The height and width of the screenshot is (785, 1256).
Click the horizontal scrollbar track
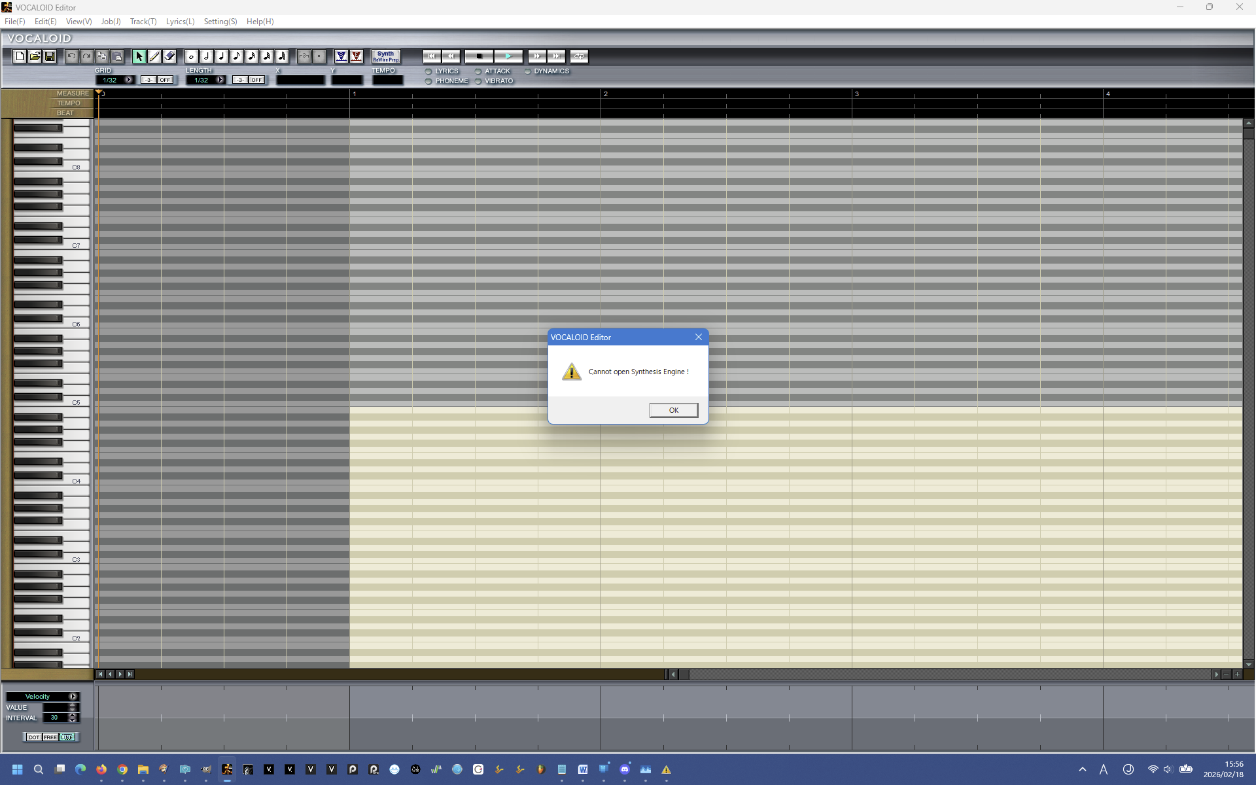[949, 674]
